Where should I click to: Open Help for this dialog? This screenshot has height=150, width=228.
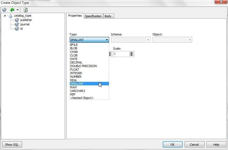(x=216, y=145)
